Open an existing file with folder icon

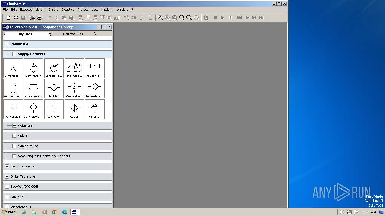coord(16,18)
